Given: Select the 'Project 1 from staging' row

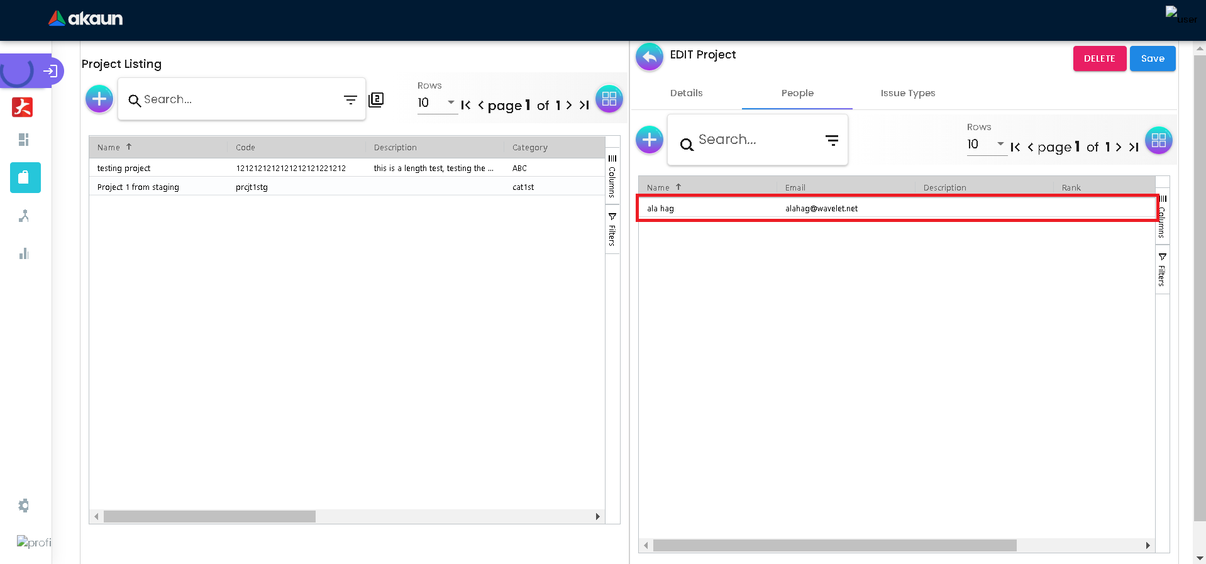Looking at the screenshot, I should [x=347, y=187].
